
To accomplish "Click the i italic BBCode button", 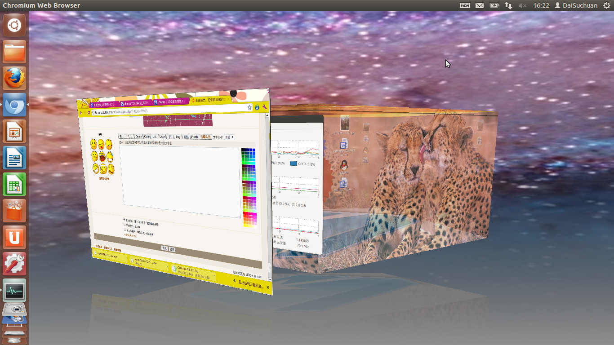I will (126, 137).
